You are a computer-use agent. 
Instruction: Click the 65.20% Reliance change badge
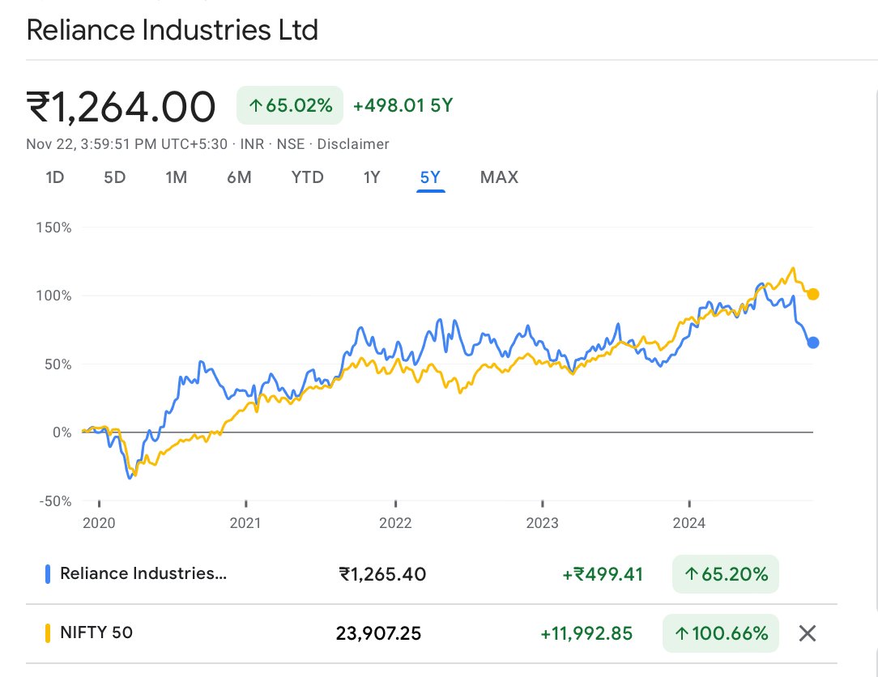point(726,574)
